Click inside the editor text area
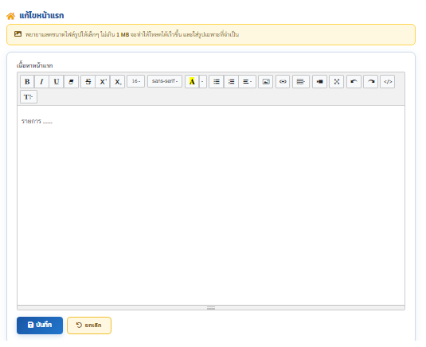The image size is (426, 347). click(211, 205)
